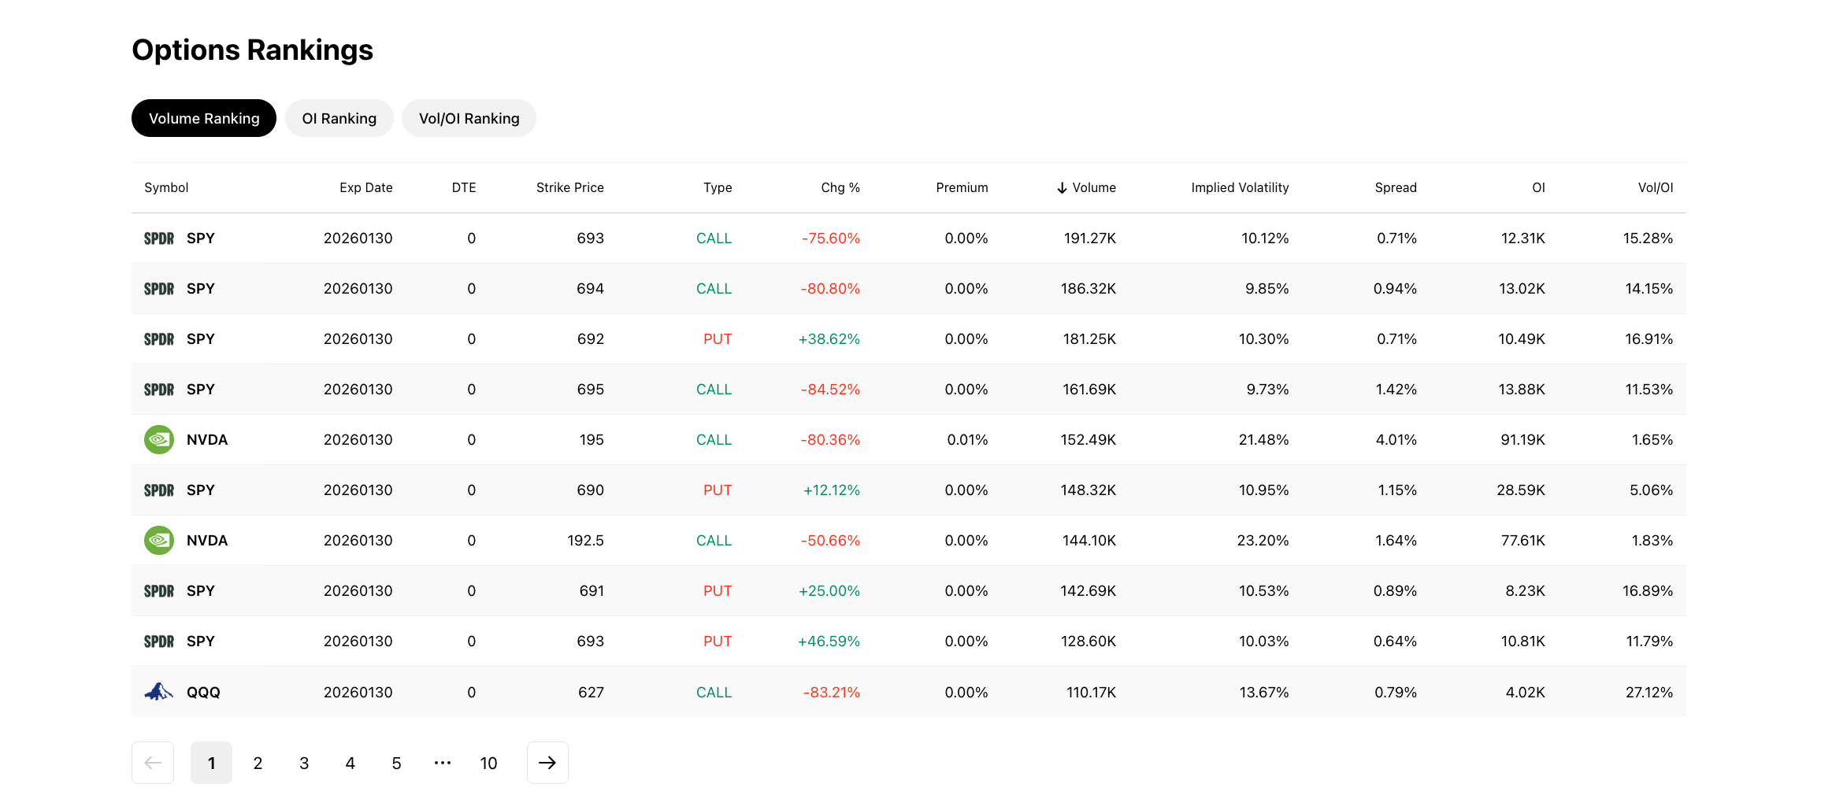Click the previous page left arrow

[x=153, y=763]
